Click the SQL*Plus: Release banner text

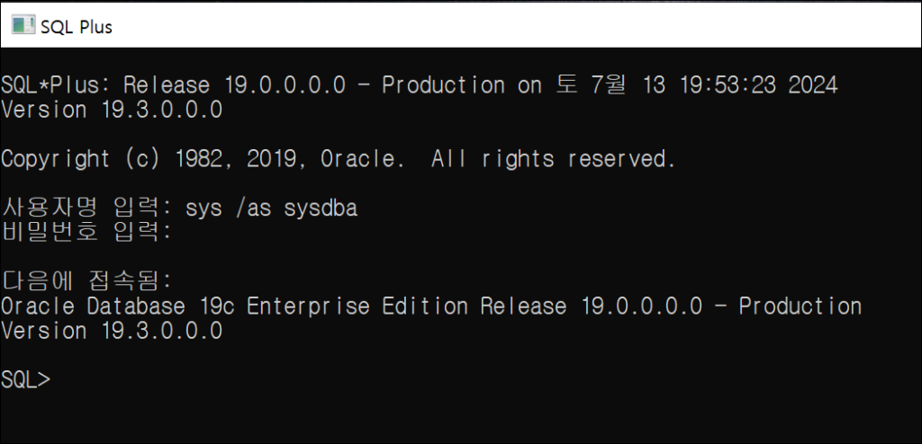(x=105, y=85)
